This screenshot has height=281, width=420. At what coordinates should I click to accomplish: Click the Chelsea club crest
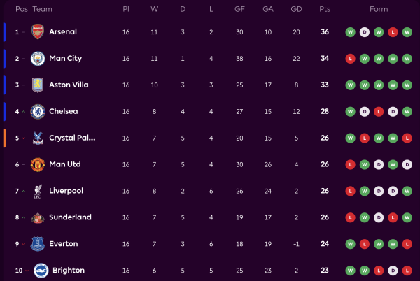pos(38,112)
